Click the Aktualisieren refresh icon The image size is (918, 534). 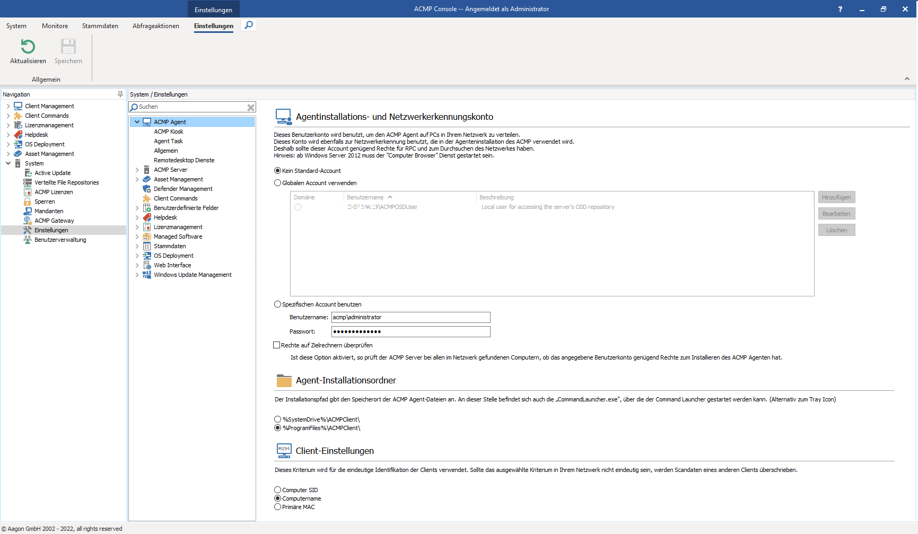(x=28, y=47)
